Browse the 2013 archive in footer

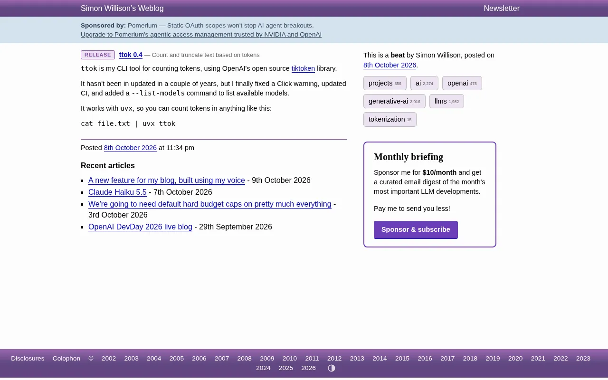coord(357,359)
